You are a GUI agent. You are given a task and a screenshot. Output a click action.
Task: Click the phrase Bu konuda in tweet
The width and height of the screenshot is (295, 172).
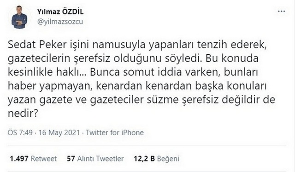[x=232, y=58]
